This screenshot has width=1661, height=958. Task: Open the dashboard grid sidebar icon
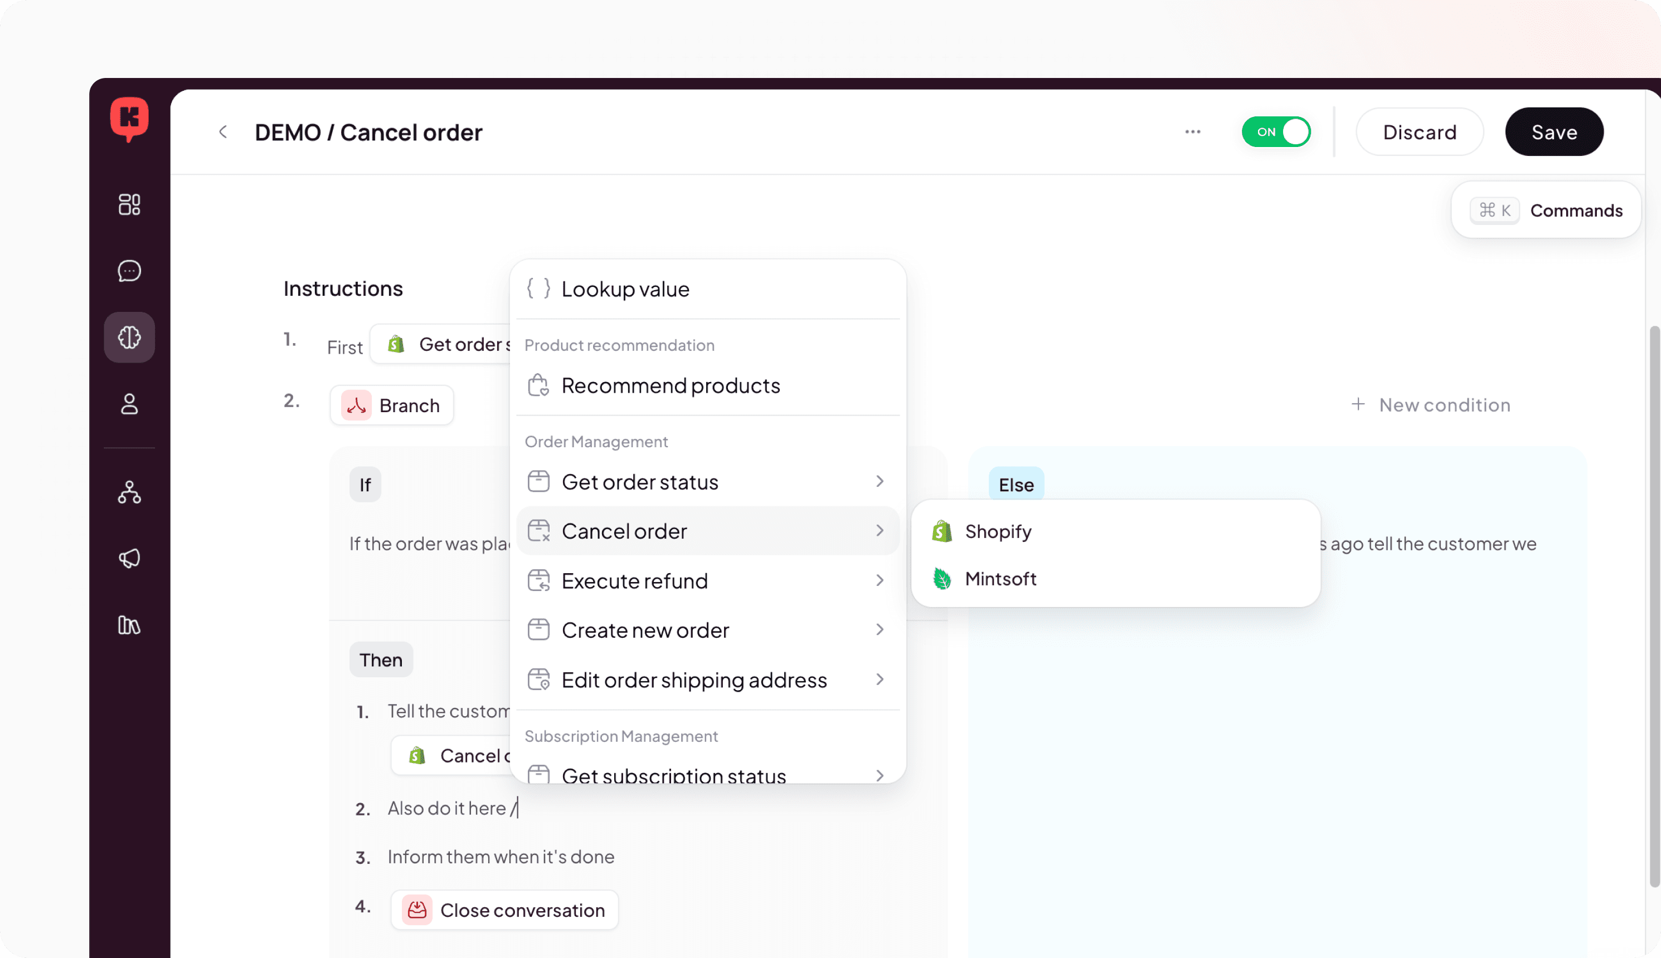pyautogui.click(x=129, y=204)
